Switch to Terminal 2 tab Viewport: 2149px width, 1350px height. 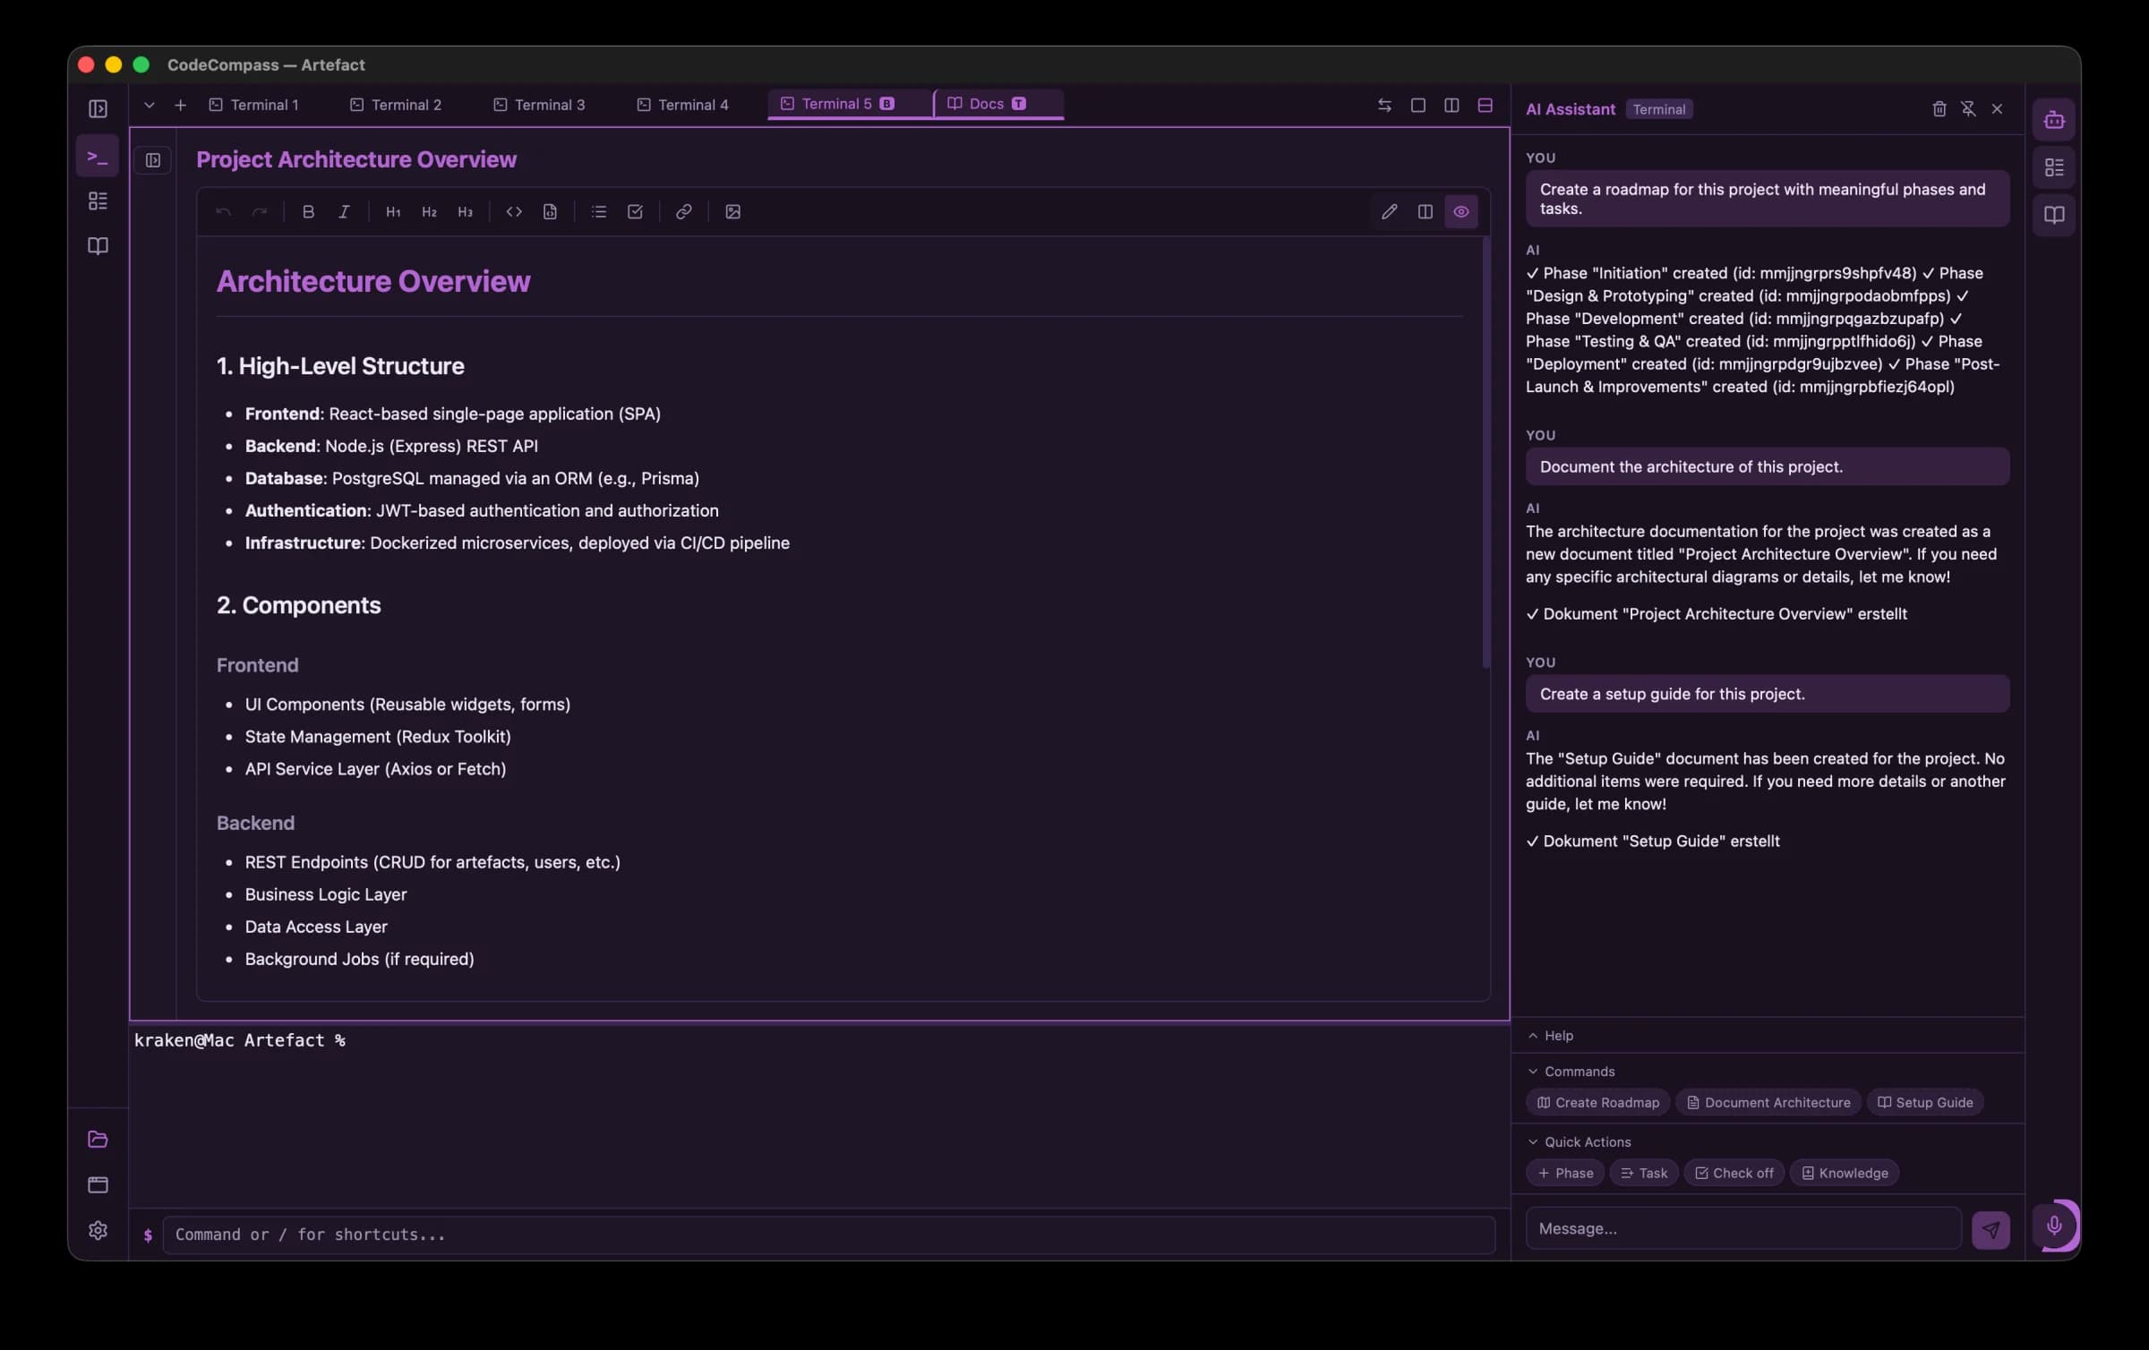(x=396, y=105)
